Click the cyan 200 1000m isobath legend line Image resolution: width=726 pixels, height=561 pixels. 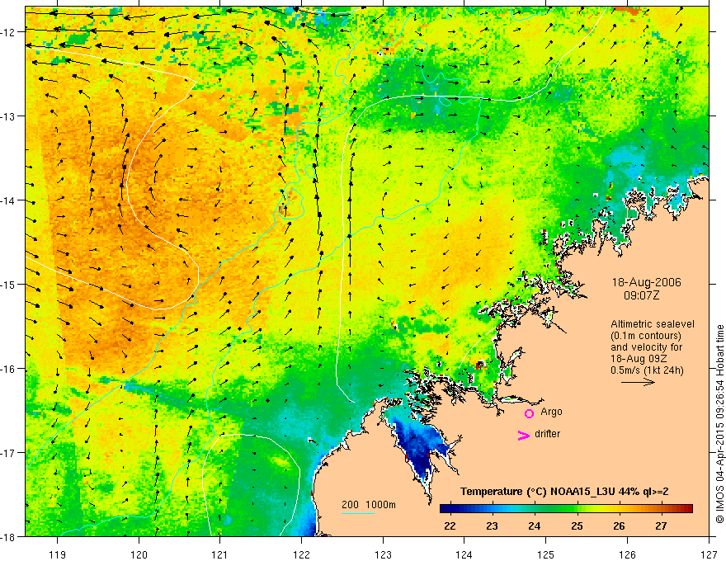(358, 513)
